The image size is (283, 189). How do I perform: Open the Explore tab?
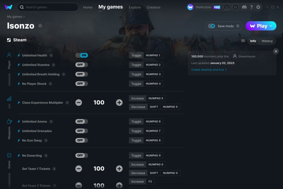[x=135, y=7]
